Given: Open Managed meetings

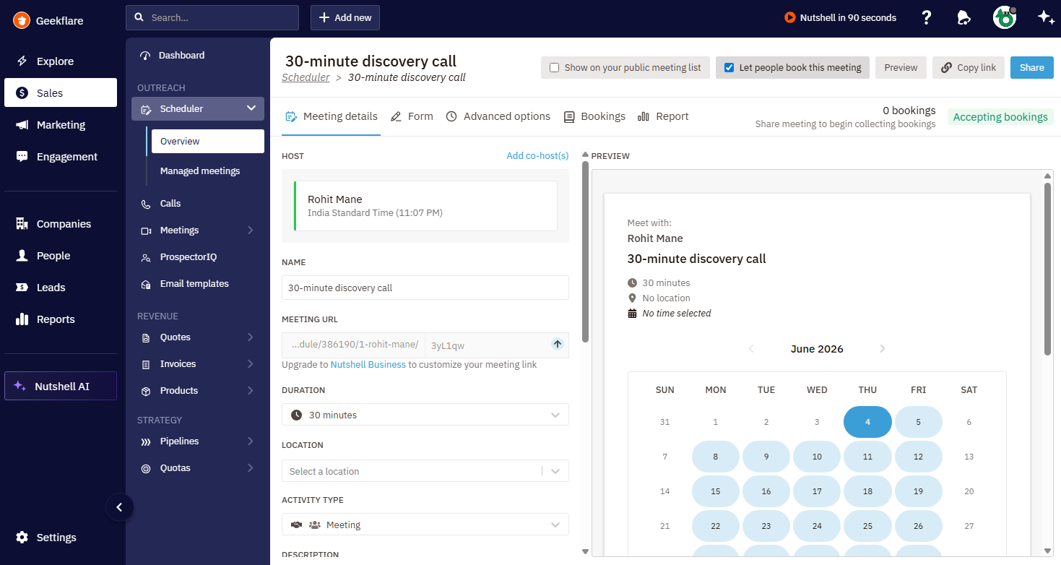Looking at the screenshot, I should point(200,171).
